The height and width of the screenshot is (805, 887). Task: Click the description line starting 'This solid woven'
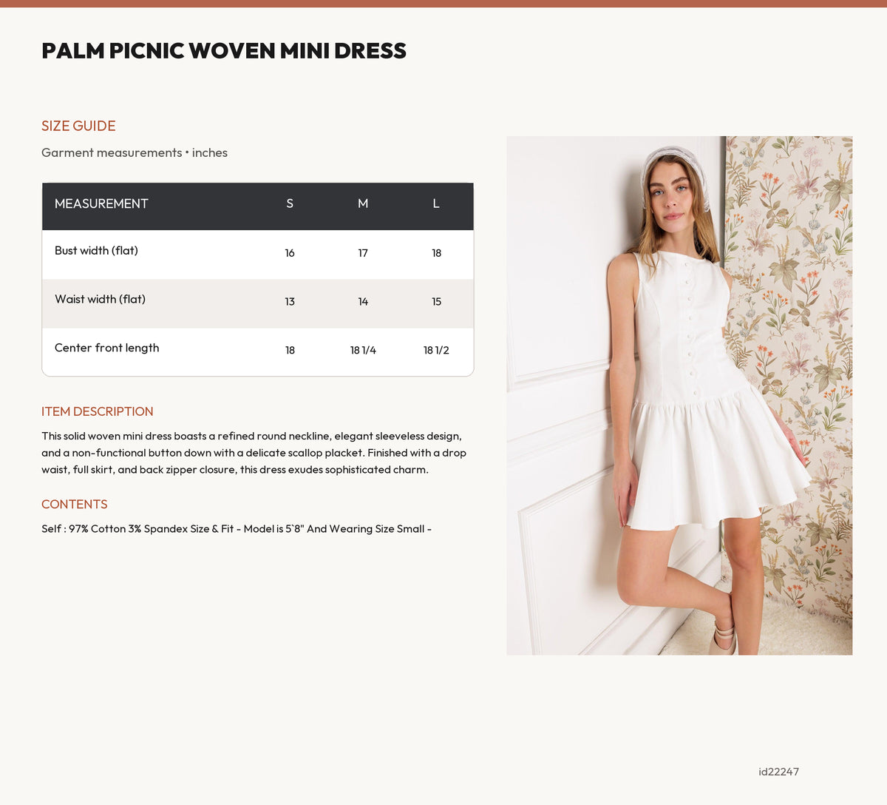pyautogui.click(x=251, y=437)
